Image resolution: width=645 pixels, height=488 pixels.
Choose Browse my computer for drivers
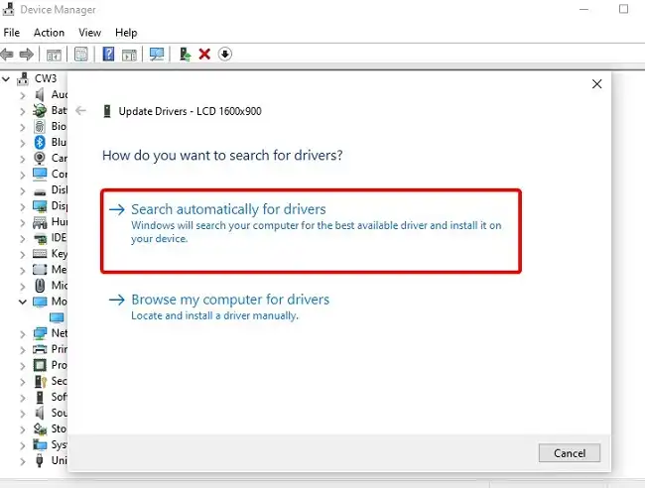coord(230,300)
